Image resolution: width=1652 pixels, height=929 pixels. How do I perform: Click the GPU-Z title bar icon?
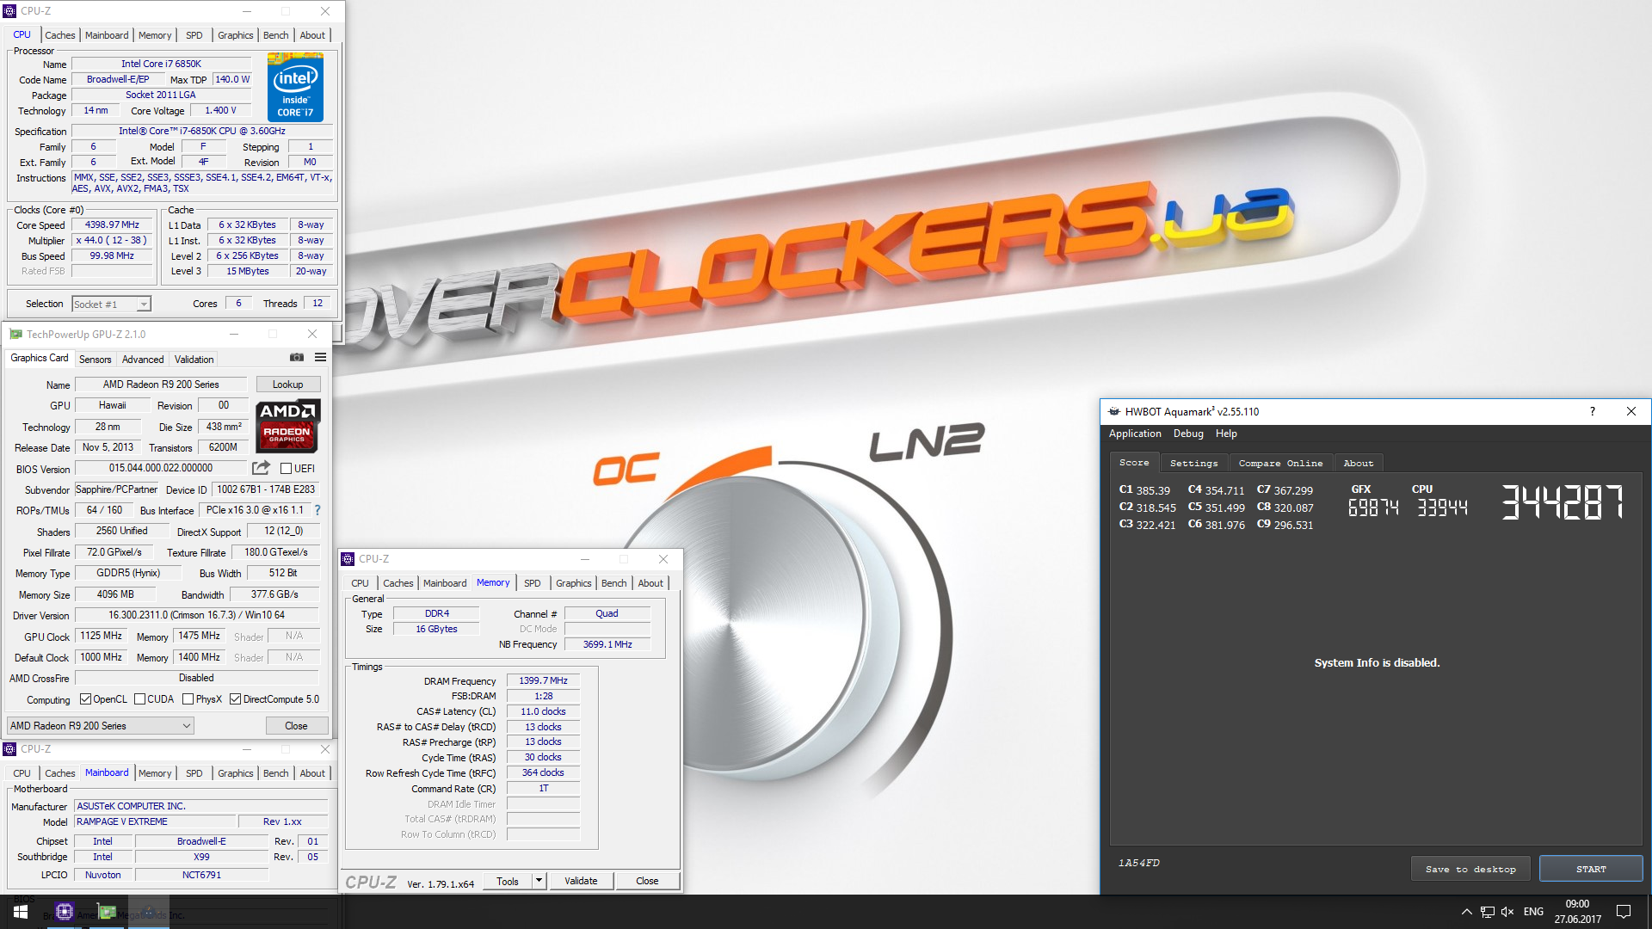coord(15,334)
